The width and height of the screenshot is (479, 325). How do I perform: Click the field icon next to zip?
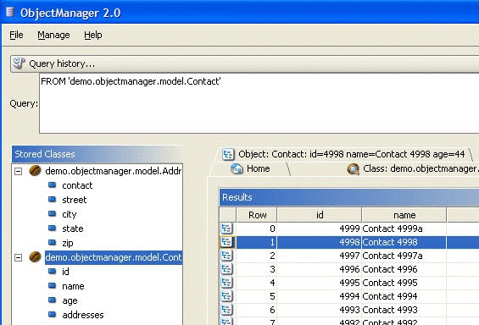click(53, 242)
